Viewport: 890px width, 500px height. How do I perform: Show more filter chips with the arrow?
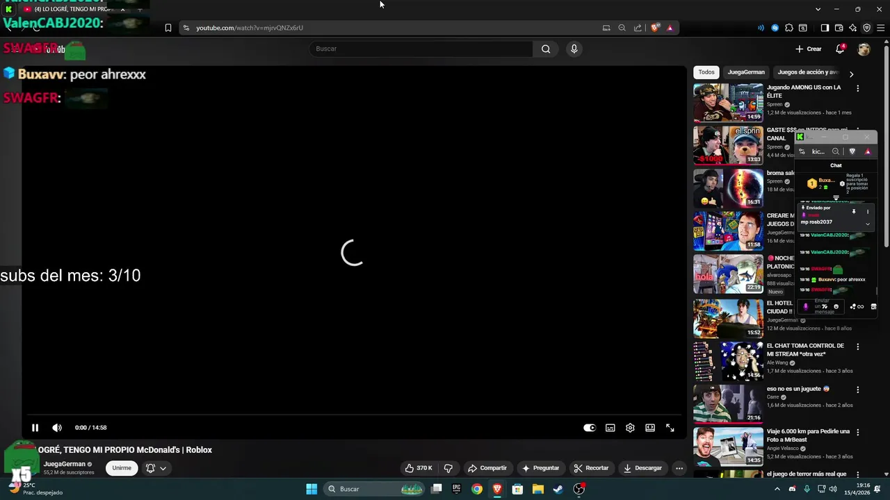pyautogui.click(x=851, y=74)
